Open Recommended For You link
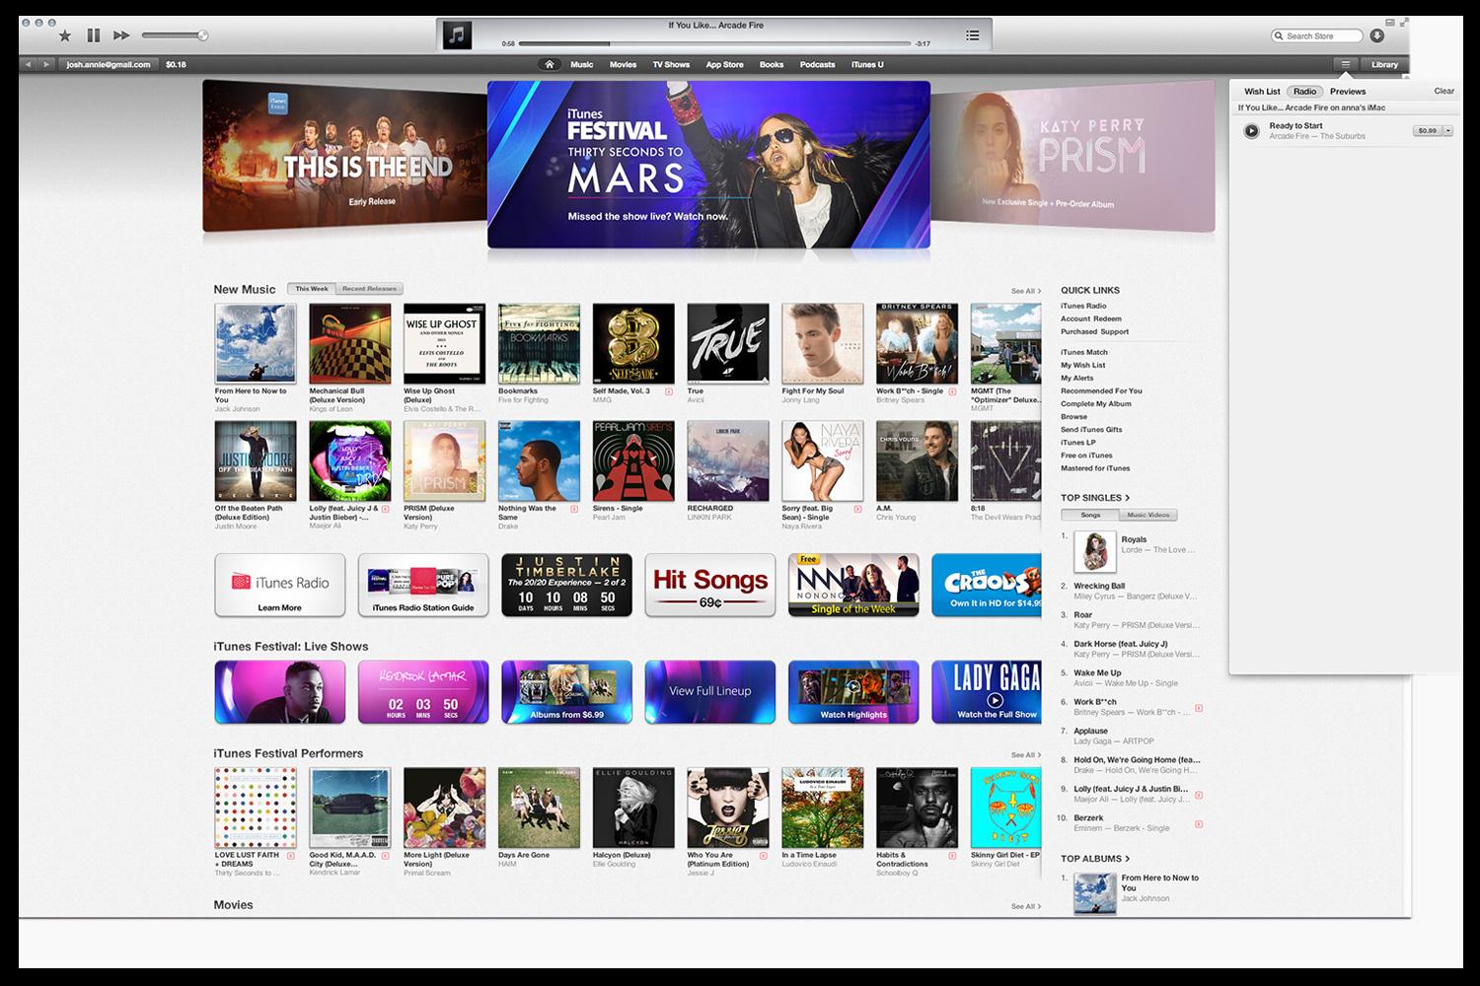This screenshot has height=986, width=1480. 1101,390
